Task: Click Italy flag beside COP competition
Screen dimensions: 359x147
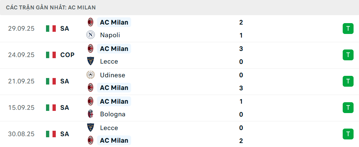Action: click(51, 55)
